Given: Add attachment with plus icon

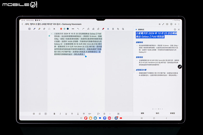Looking at the screenshot, I should [x=175, y=24].
